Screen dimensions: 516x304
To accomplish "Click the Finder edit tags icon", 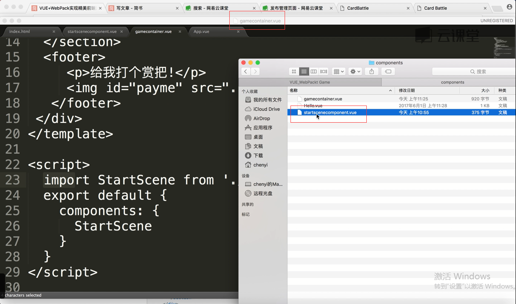I will point(388,72).
